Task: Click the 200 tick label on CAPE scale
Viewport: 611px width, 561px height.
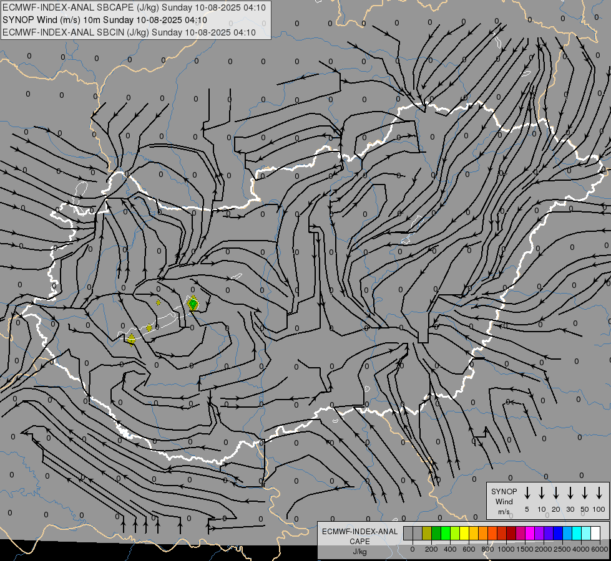Action: 431,549
